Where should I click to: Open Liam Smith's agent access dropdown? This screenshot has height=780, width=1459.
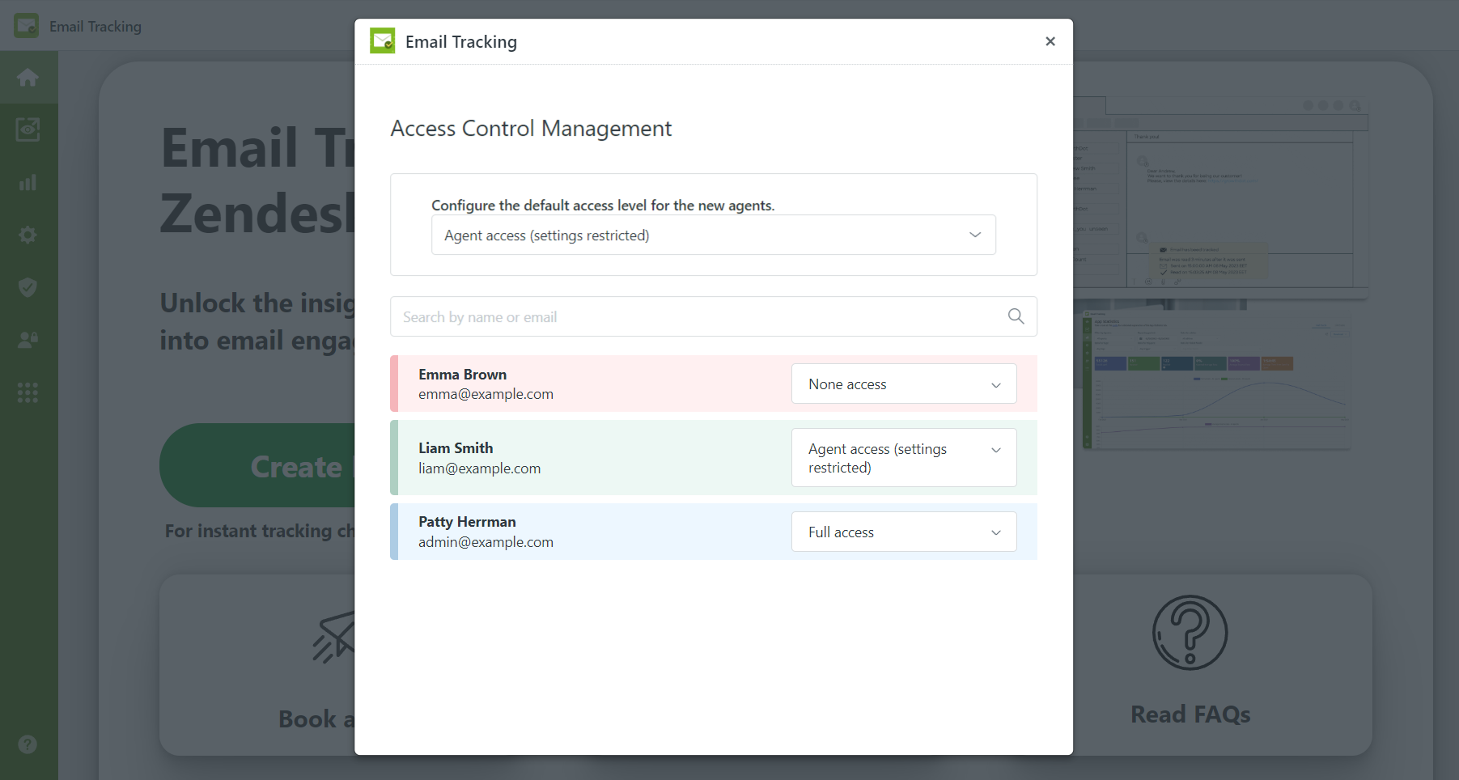click(903, 457)
